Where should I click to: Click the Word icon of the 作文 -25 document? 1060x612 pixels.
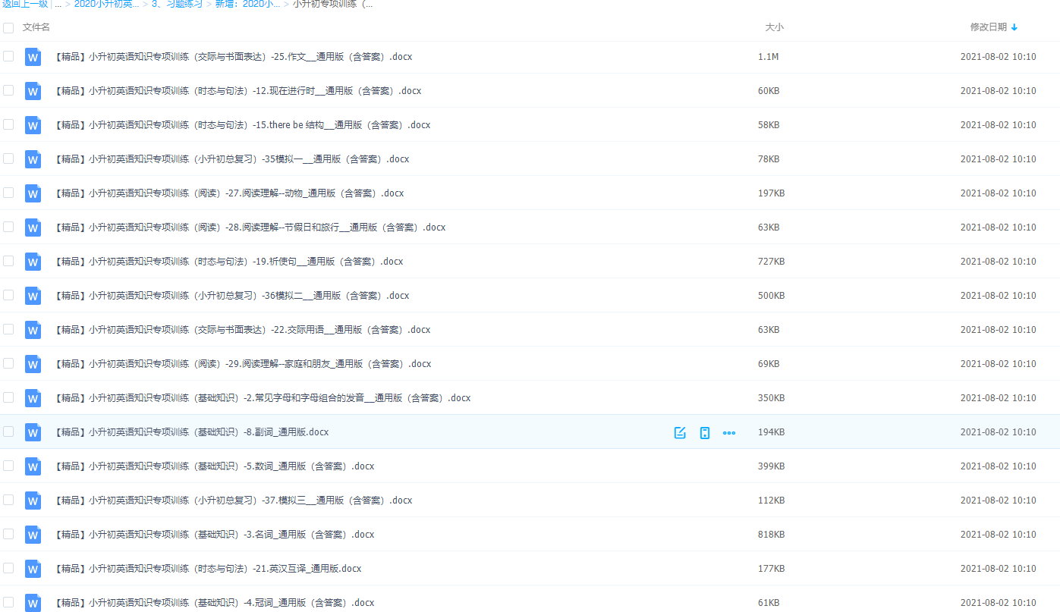(x=33, y=57)
